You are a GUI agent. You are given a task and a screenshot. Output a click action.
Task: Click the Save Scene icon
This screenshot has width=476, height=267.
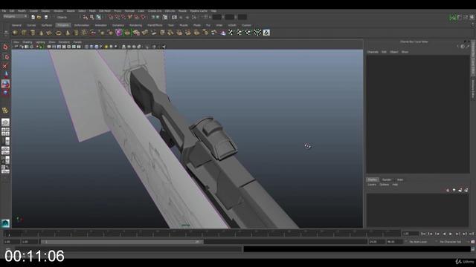(x=46, y=17)
